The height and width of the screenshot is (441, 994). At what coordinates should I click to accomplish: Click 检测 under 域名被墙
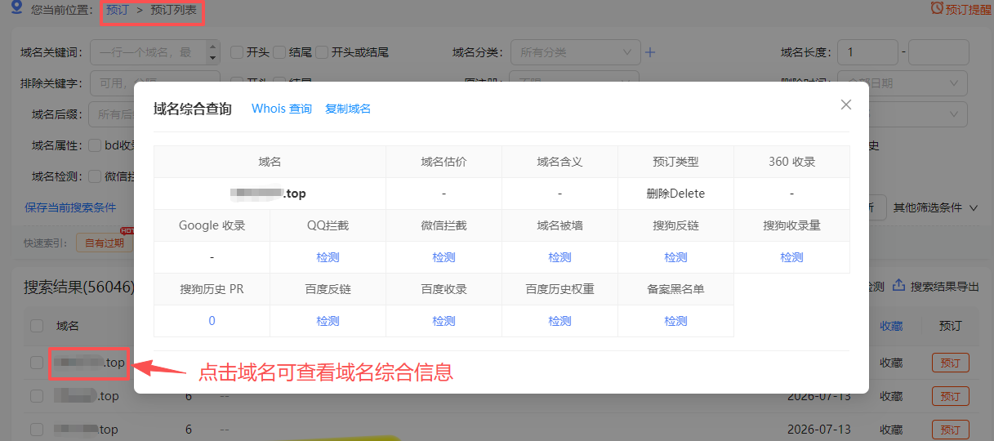point(559,257)
